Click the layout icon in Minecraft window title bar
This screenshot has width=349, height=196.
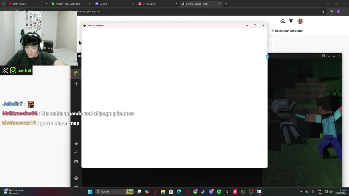[323, 56]
